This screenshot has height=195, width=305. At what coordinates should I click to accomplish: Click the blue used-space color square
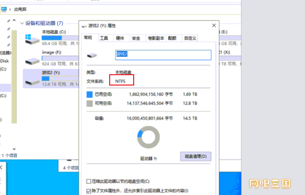pos(89,94)
